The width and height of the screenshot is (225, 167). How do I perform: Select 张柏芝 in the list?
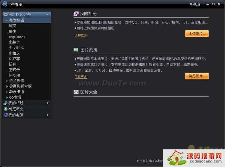[x=14, y=53]
